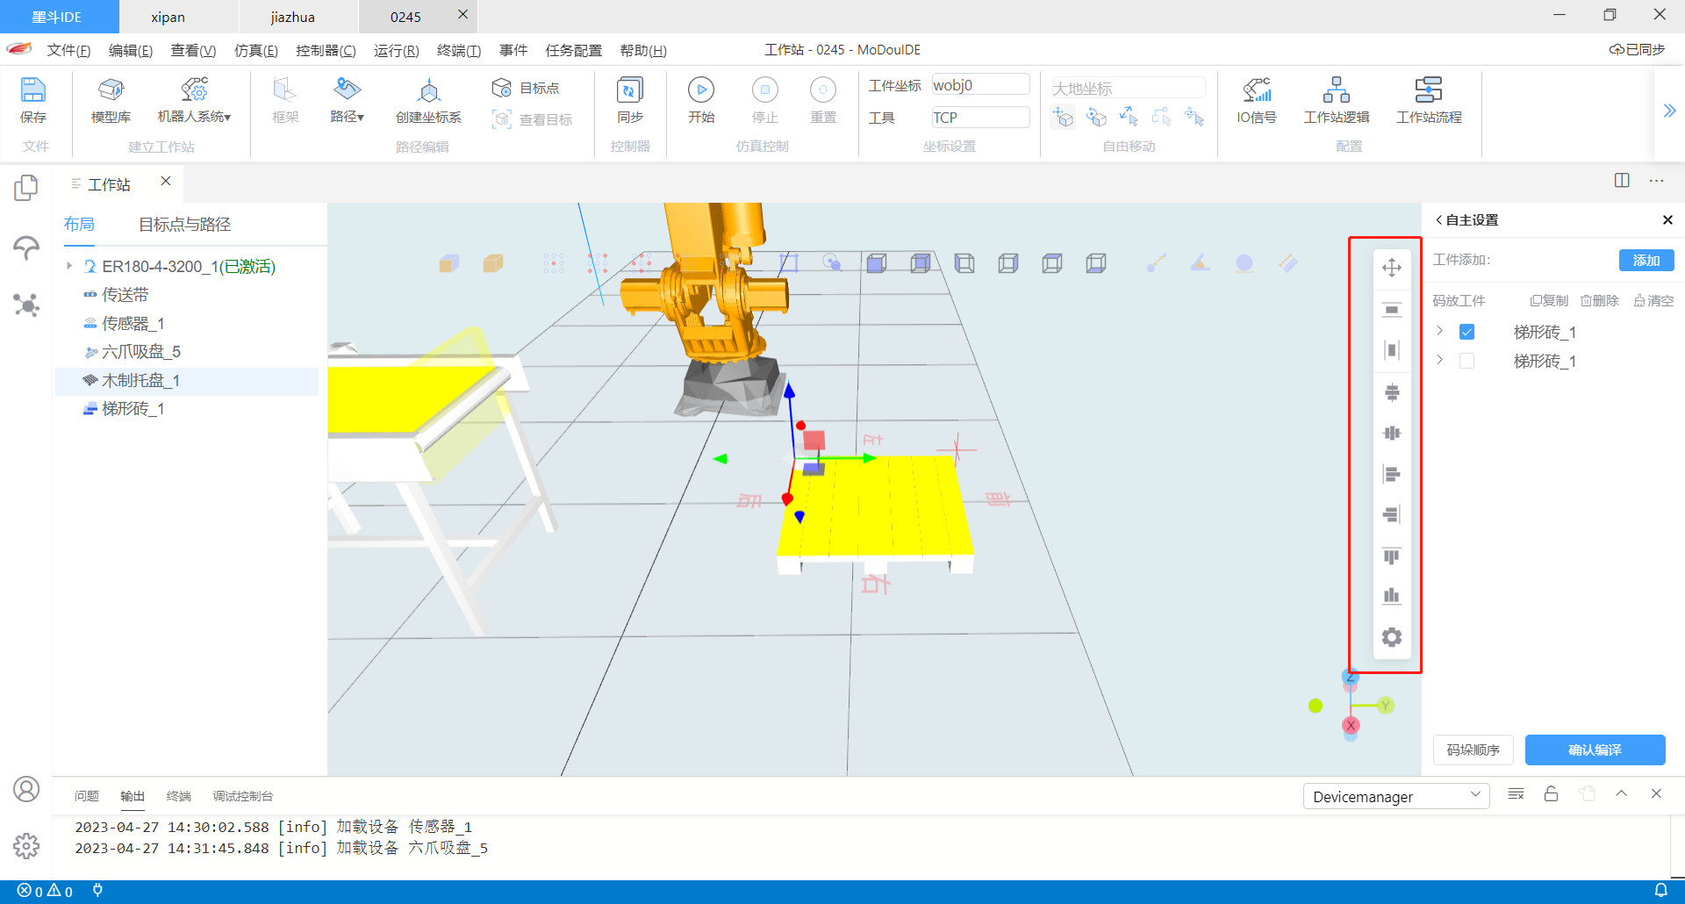Open IO信号 configuration
This screenshot has height=904, width=1685.
coord(1256,100)
